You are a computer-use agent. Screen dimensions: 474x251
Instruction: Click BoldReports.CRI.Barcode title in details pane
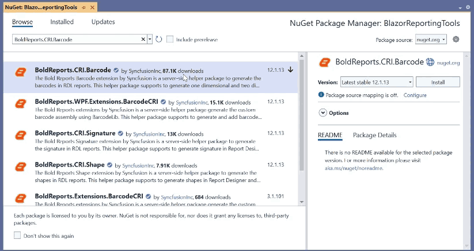click(x=380, y=62)
